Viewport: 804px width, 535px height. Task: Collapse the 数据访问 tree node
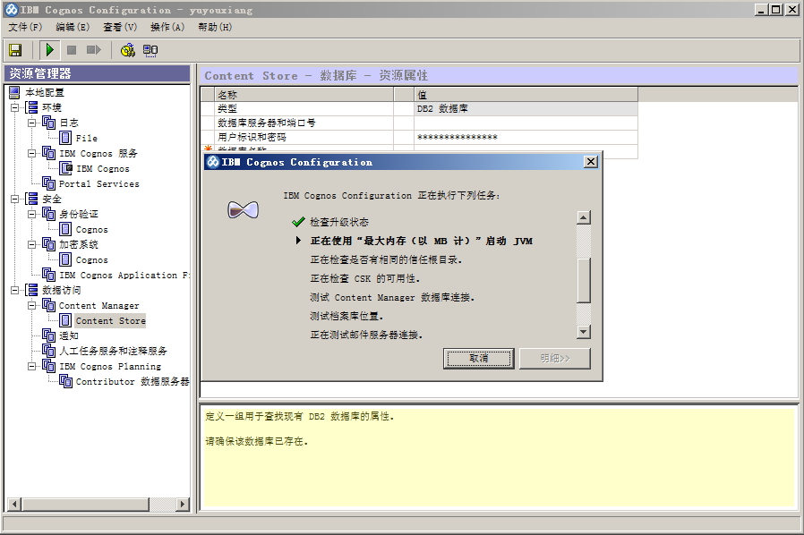(15, 290)
